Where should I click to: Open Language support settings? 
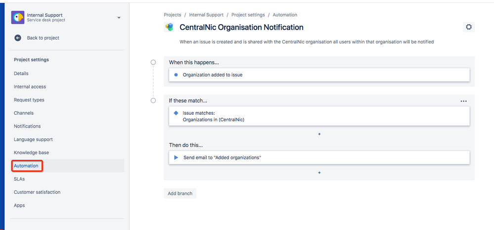(33, 139)
